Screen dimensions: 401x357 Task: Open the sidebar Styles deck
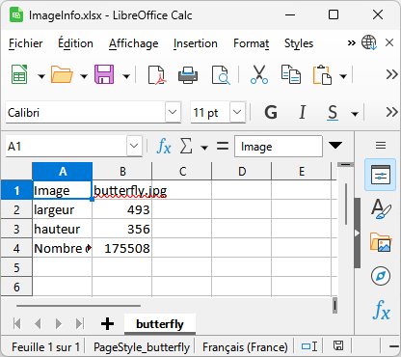(381, 208)
